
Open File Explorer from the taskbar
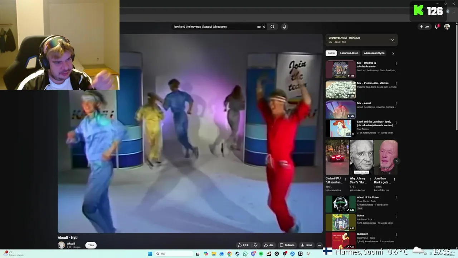(x=214, y=254)
